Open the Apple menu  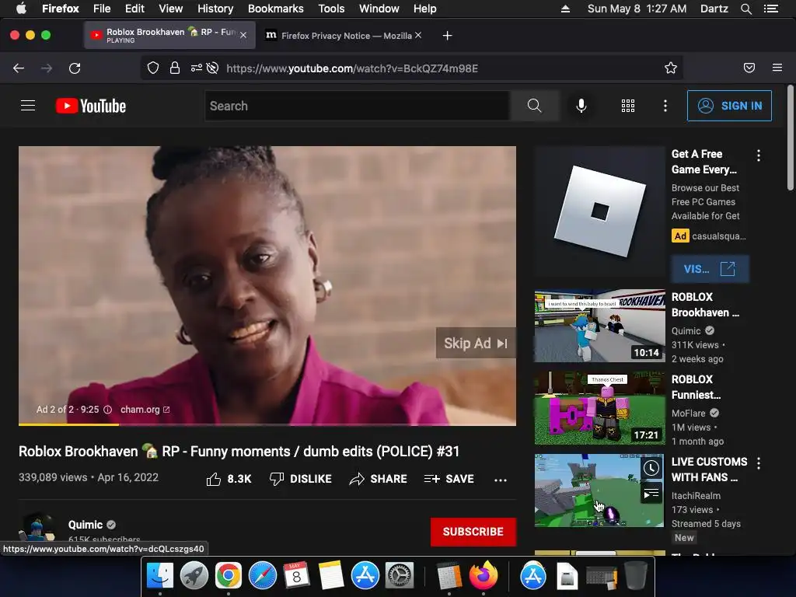pyautogui.click(x=21, y=9)
